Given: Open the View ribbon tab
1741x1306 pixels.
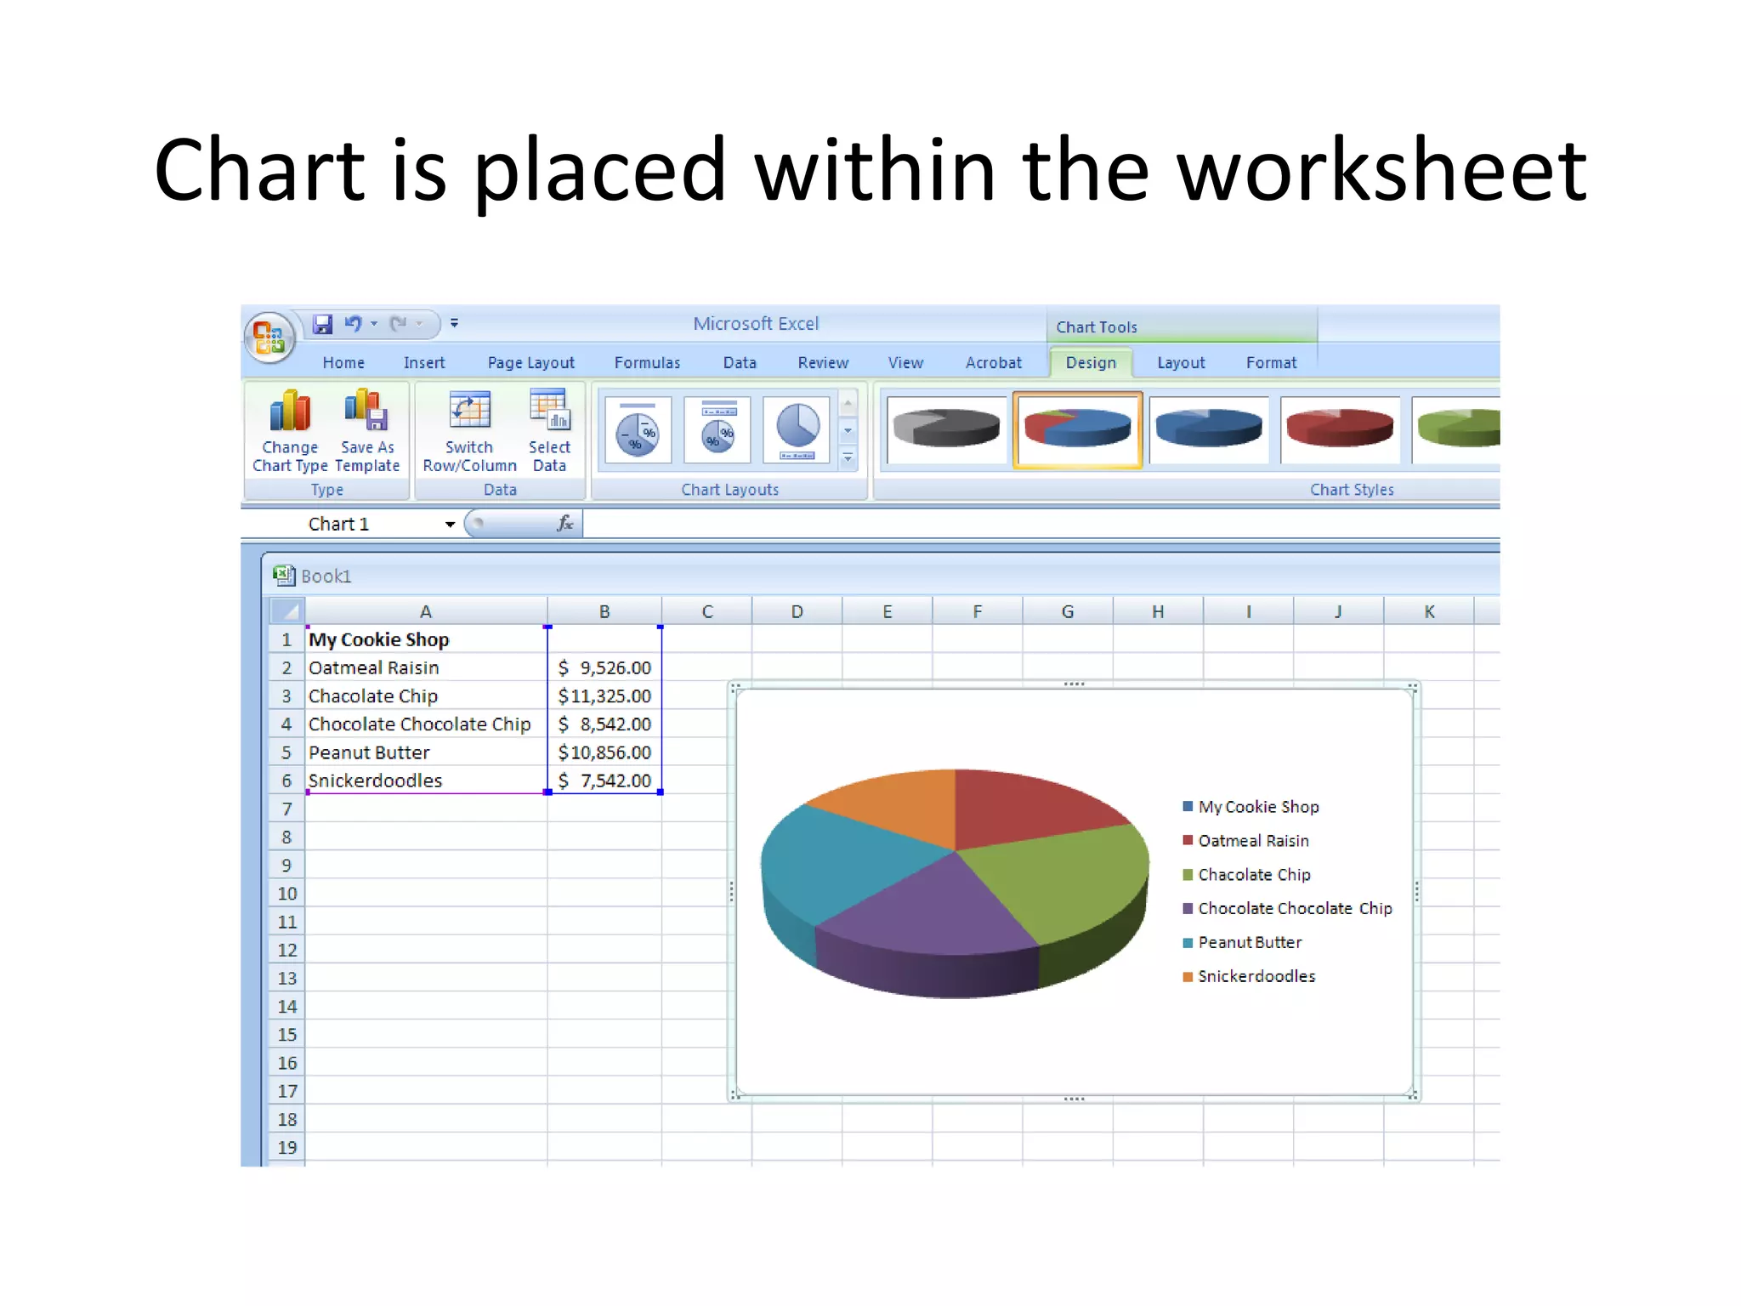Looking at the screenshot, I should click(x=905, y=363).
